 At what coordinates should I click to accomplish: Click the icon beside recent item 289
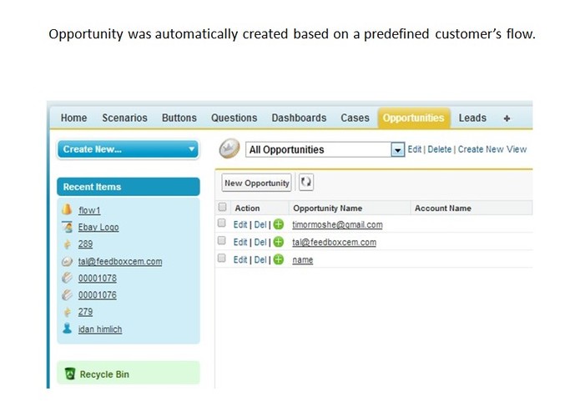pos(67,244)
